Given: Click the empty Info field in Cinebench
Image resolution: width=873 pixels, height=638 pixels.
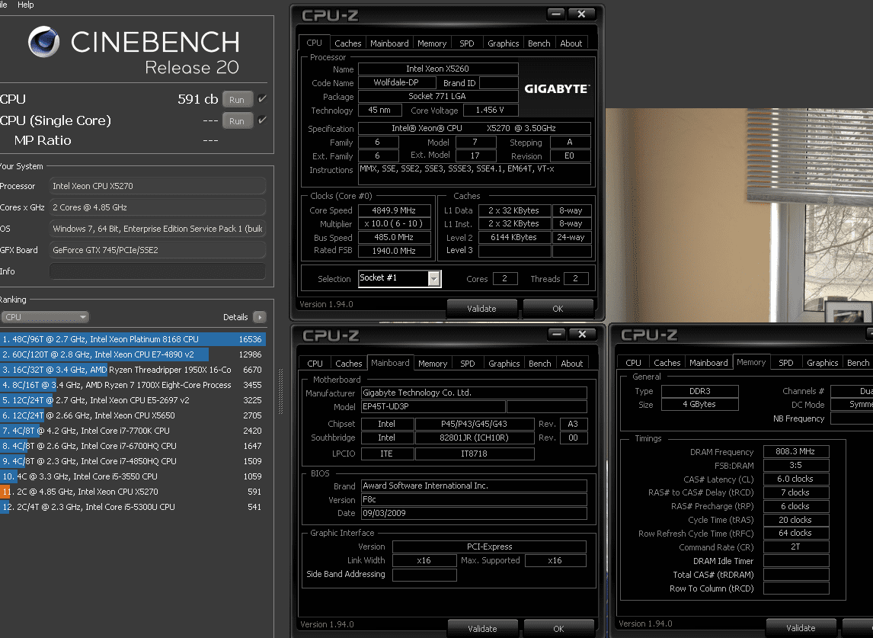Looking at the screenshot, I should [158, 271].
